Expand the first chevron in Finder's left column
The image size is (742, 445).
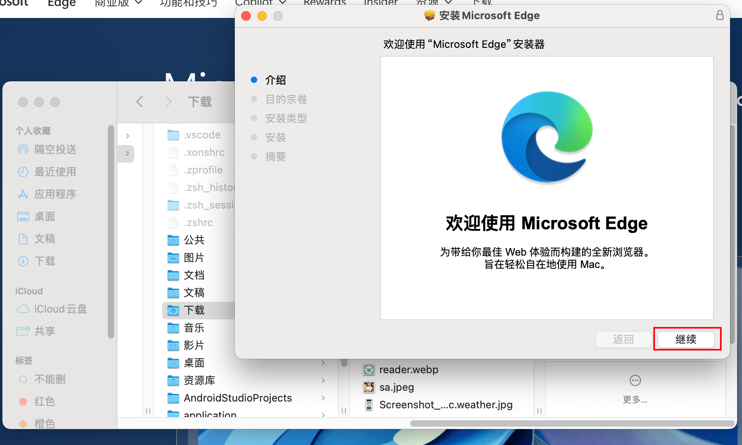pyautogui.click(x=127, y=136)
